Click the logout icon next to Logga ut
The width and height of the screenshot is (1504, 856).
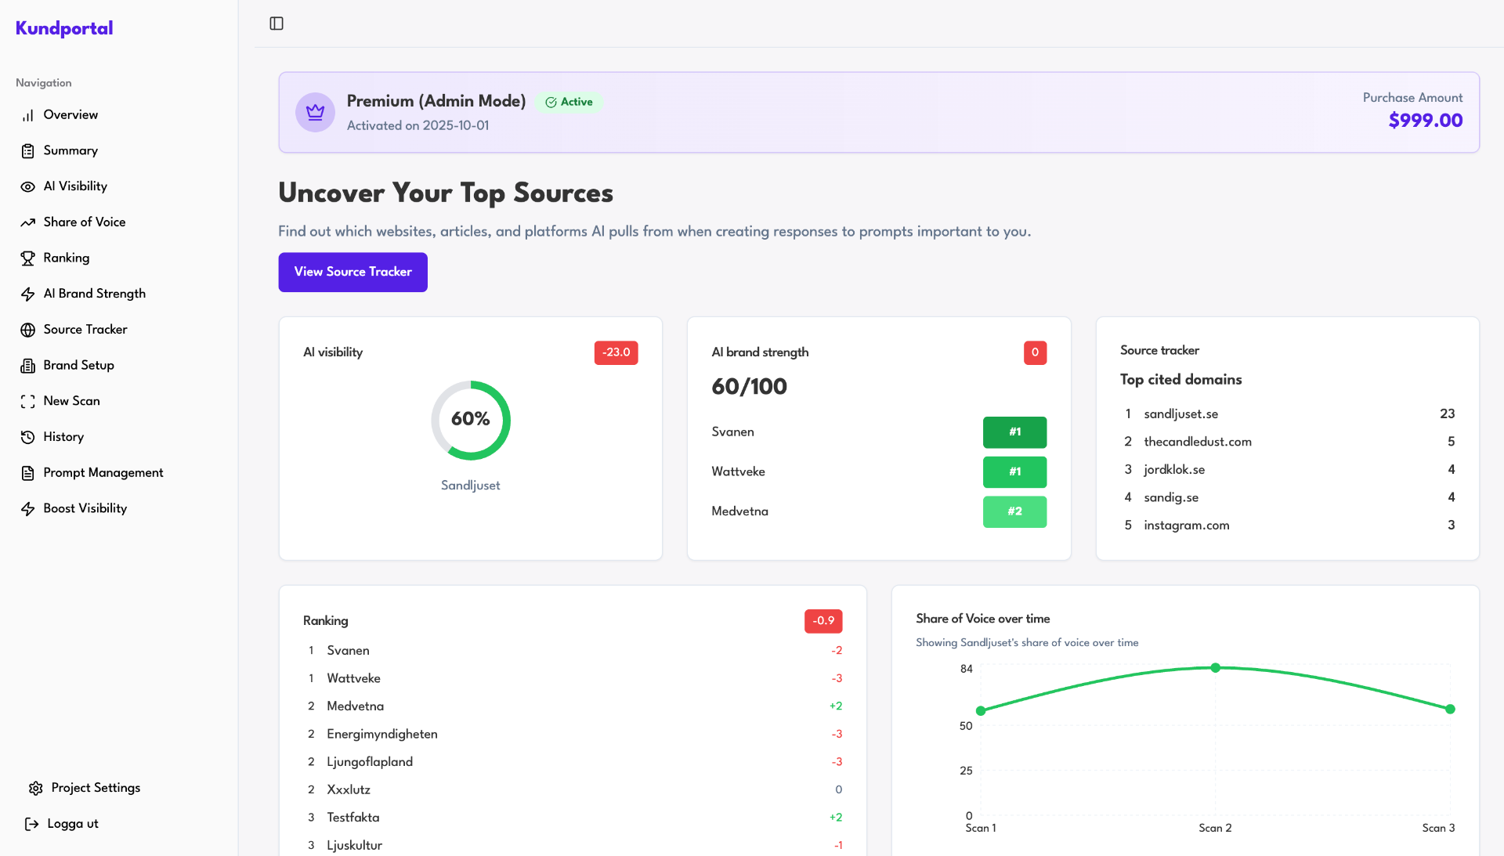click(31, 823)
